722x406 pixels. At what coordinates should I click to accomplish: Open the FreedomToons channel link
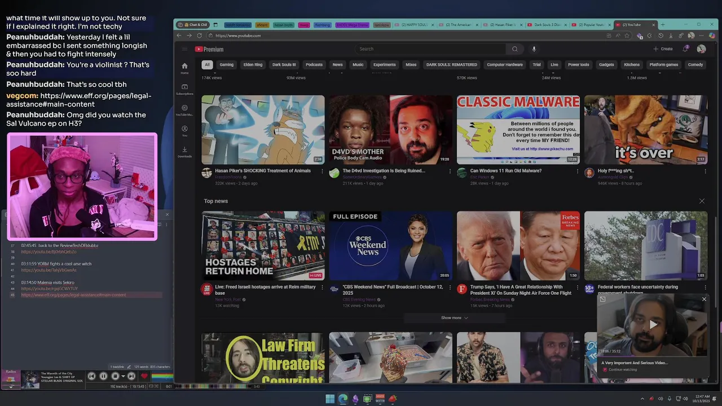tap(228, 178)
